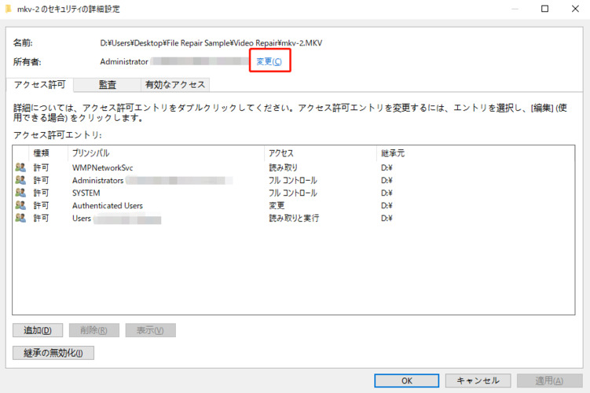The image size is (590, 393).
Task: Select the WMPNetworkSvc principal entry
Action: click(x=102, y=168)
